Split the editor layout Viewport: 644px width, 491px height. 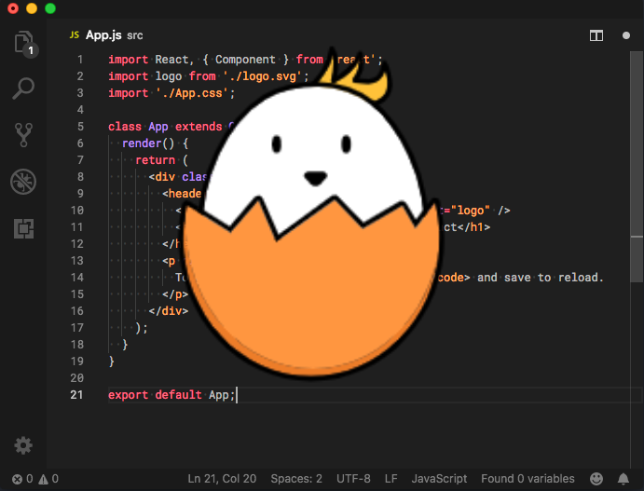point(596,35)
